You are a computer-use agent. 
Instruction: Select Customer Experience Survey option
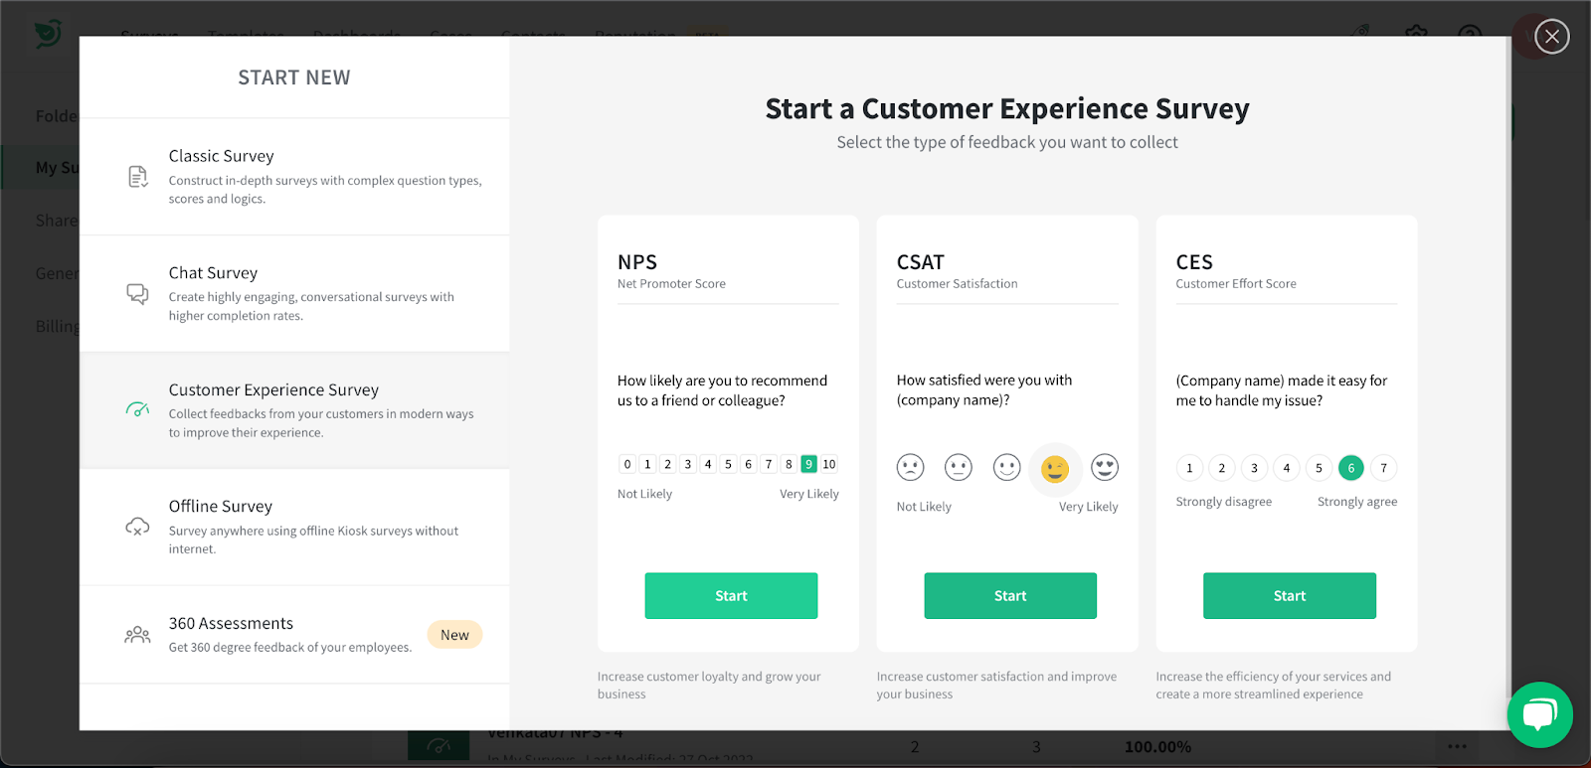[x=294, y=410]
